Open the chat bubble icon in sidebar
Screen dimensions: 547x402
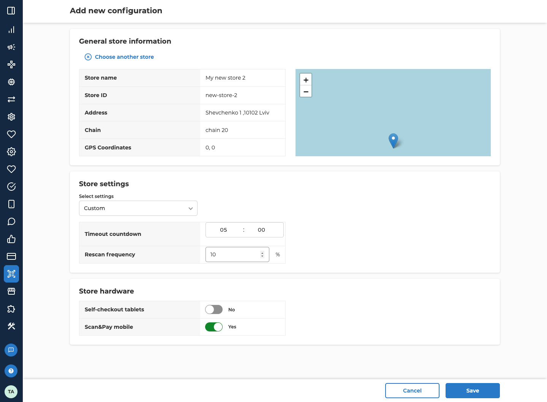(11, 221)
